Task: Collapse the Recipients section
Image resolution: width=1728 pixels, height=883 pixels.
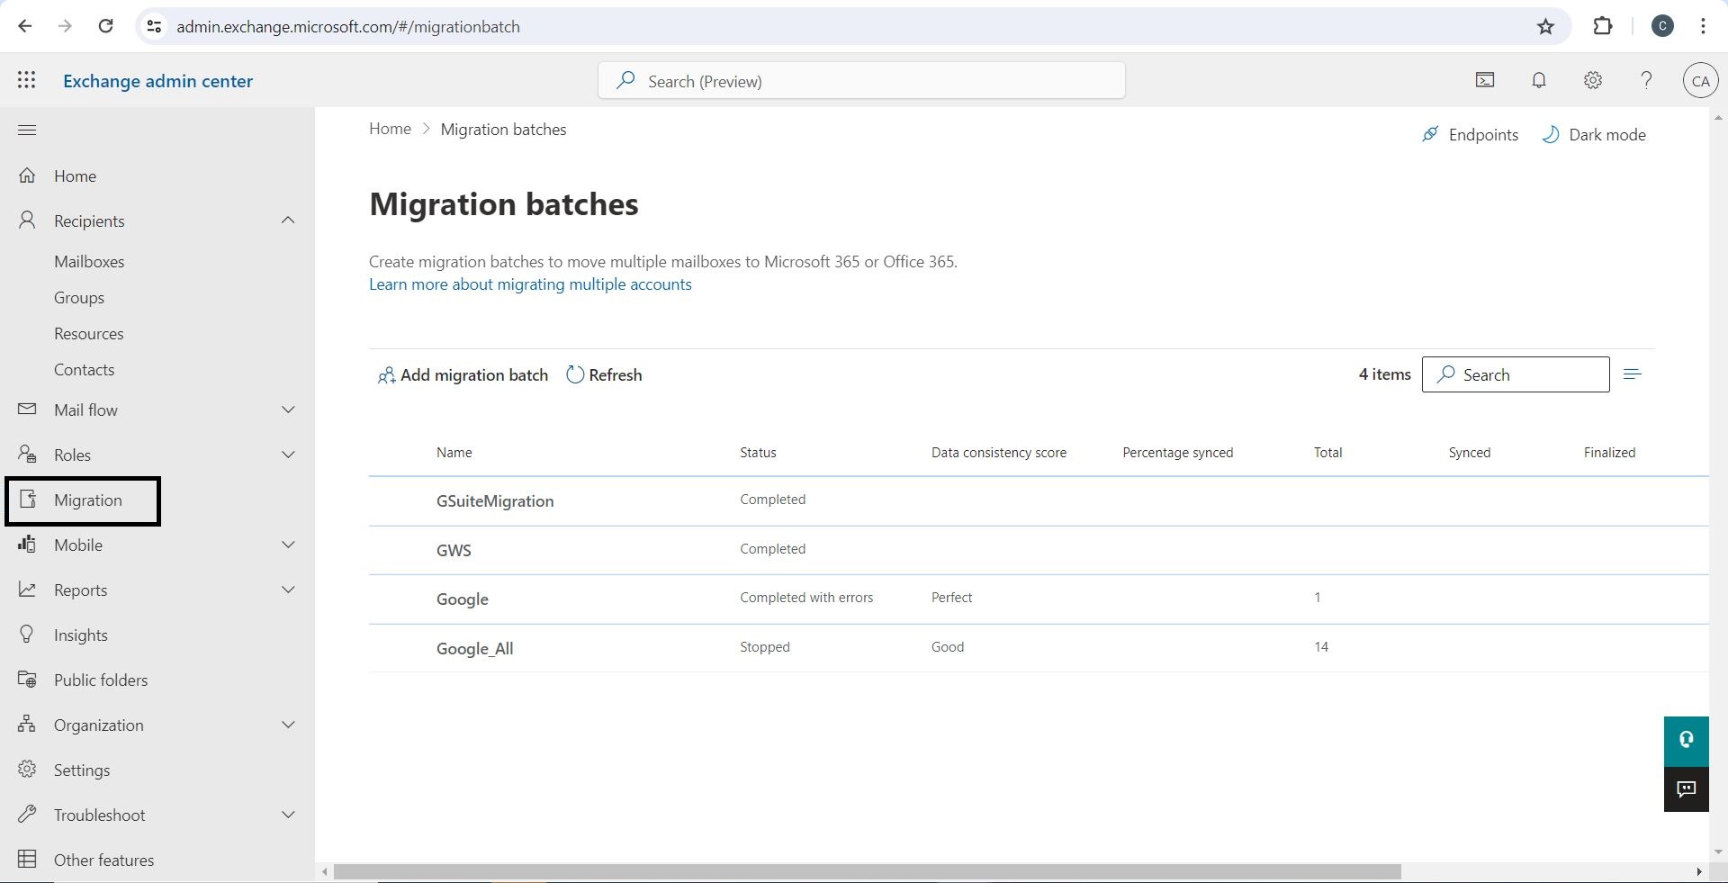Action: [x=288, y=221]
